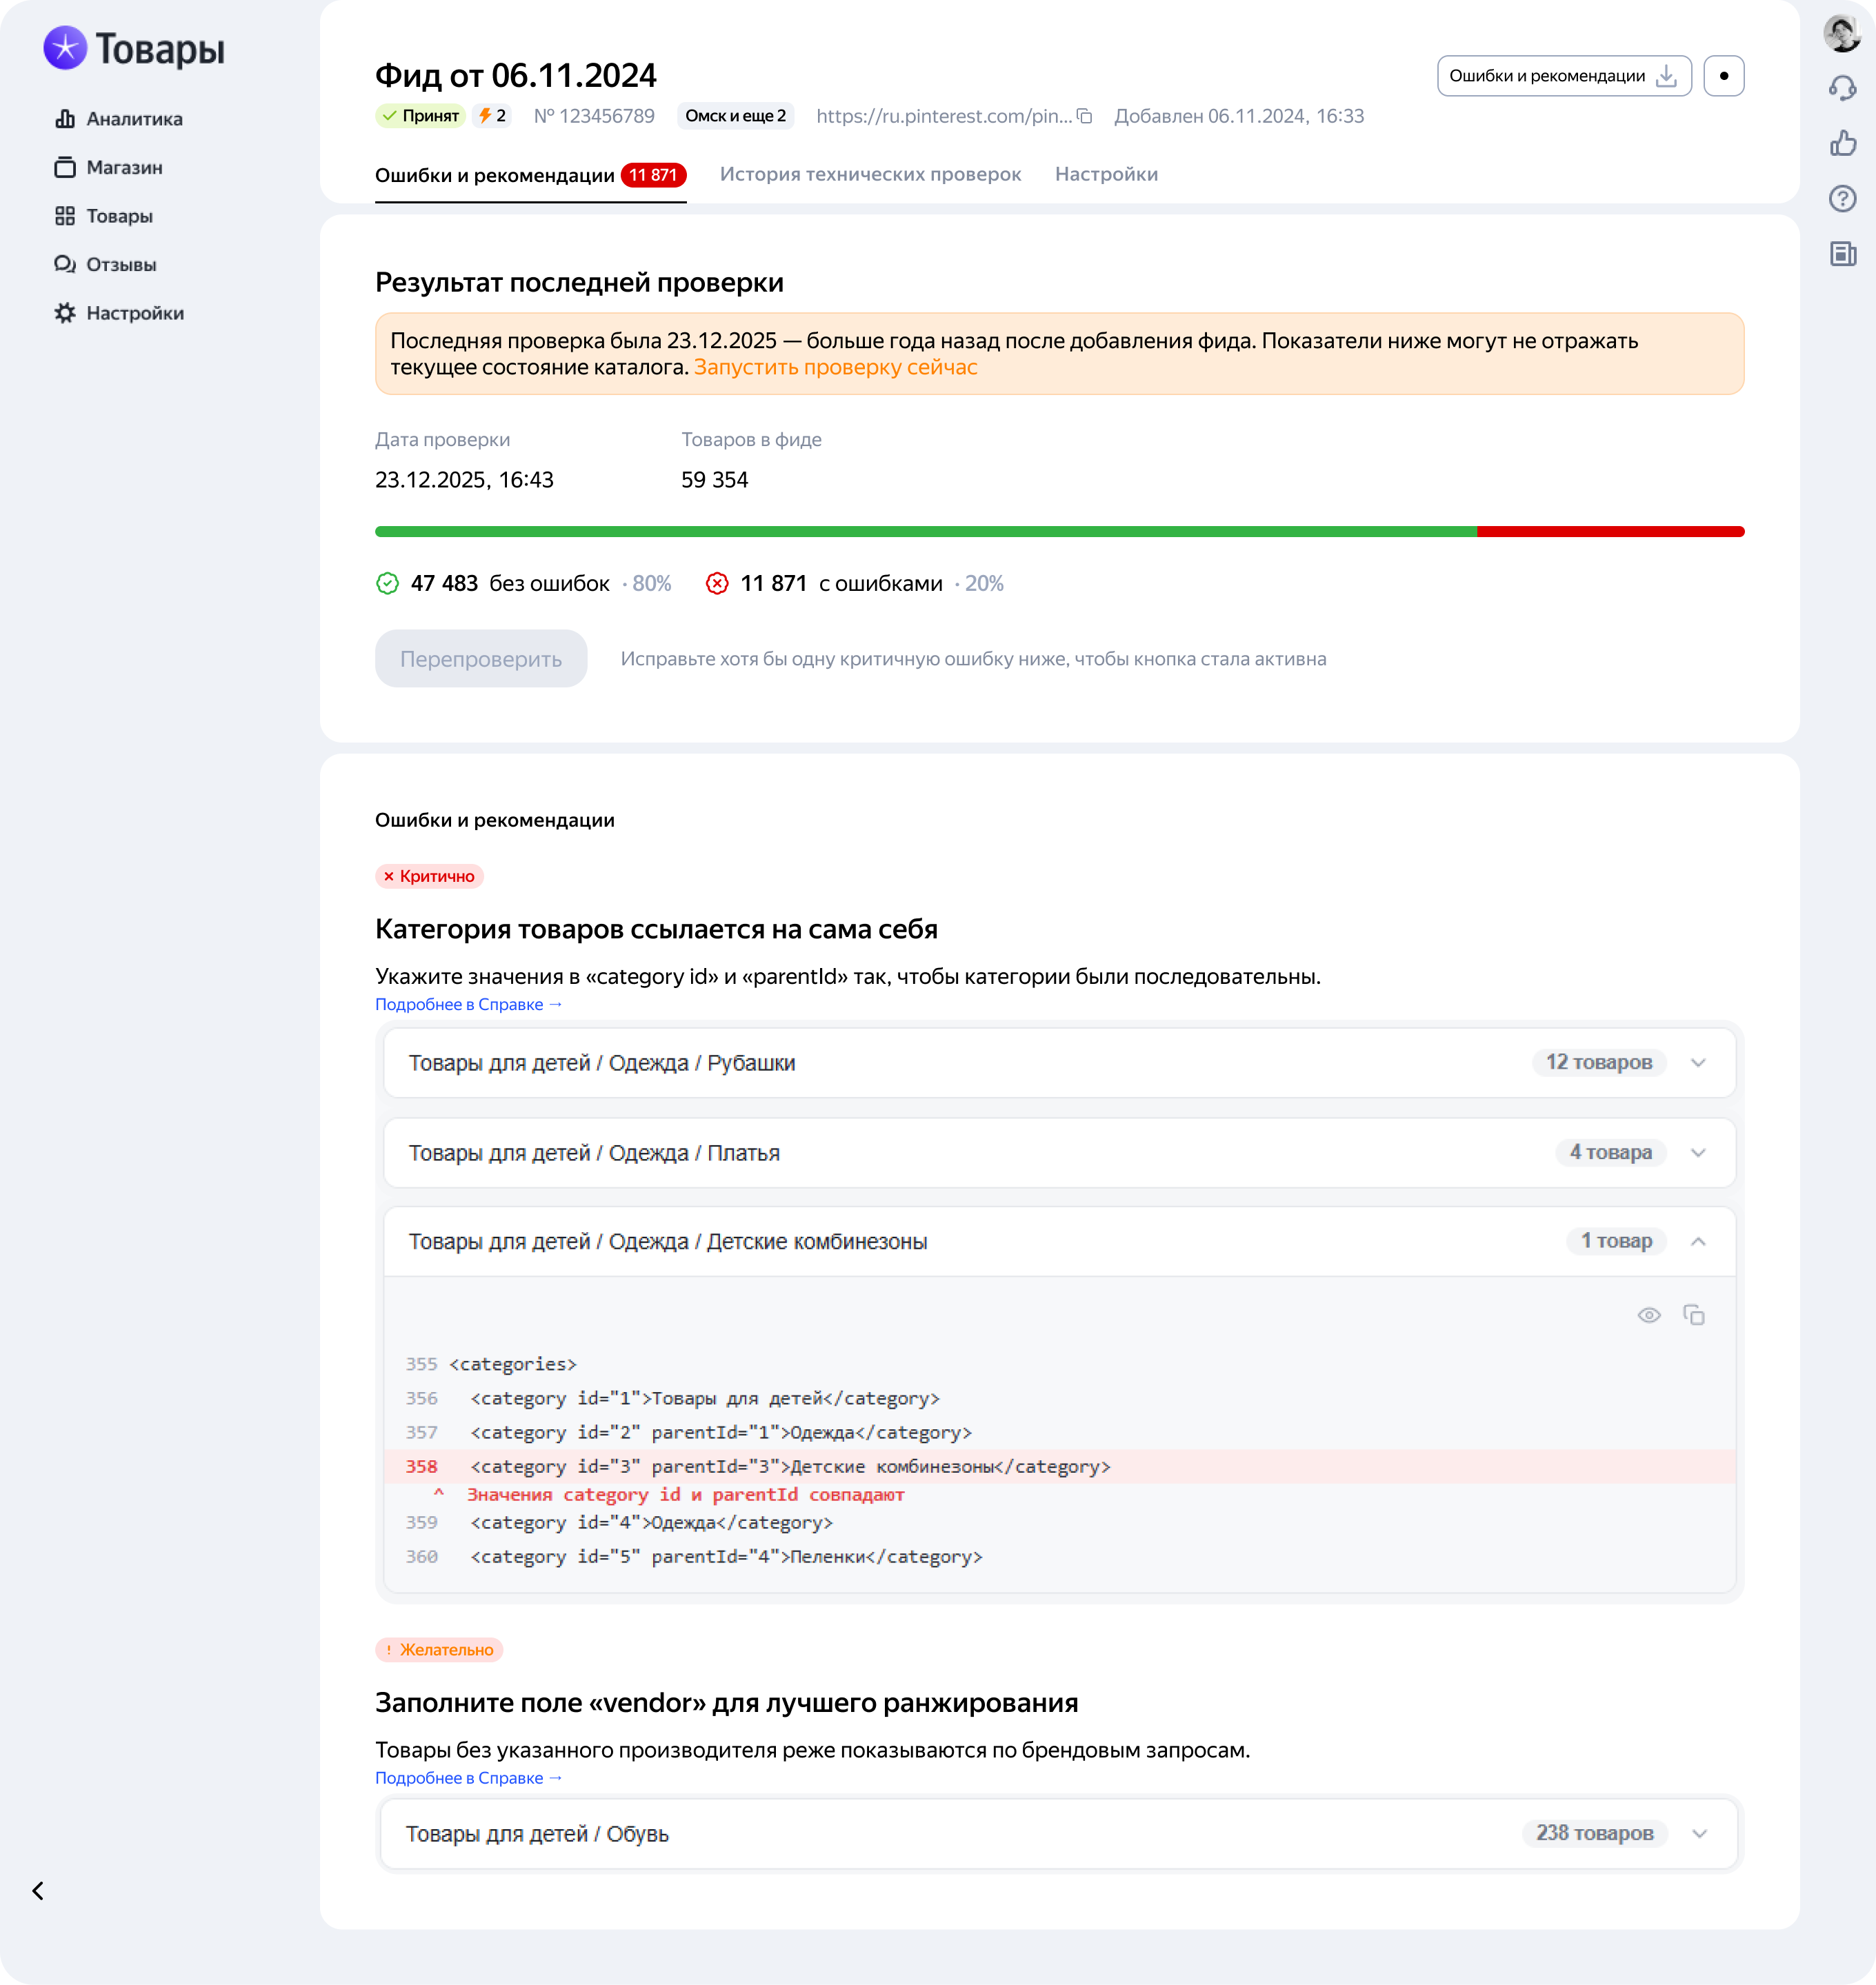The height and width of the screenshot is (1985, 1876).
Task: Click the red part of progress bar
Action: pyautogui.click(x=1611, y=532)
